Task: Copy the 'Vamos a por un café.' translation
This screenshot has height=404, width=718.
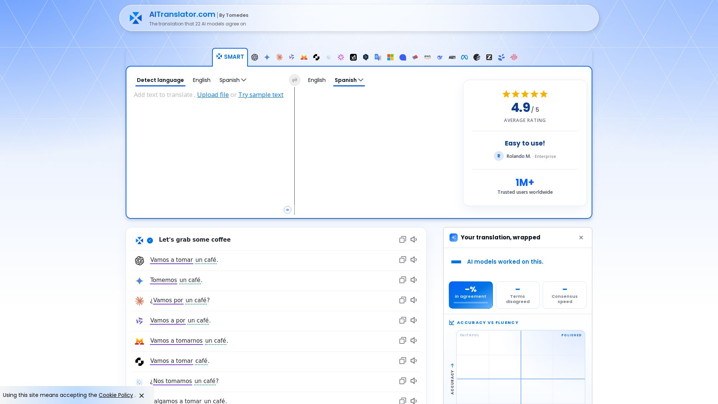Action: click(x=403, y=321)
